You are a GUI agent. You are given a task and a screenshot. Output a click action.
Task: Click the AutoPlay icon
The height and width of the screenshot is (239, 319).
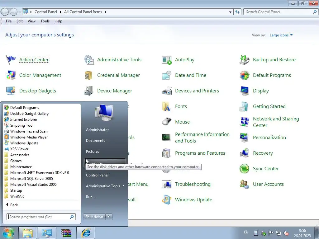click(x=167, y=60)
